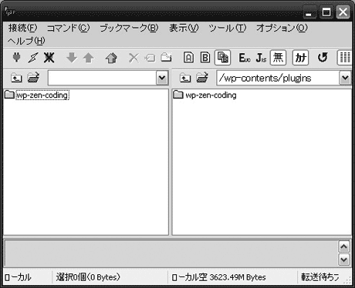Click the Quick Connect lightning icon
The height and width of the screenshot is (288, 355).
click(x=32, y=58)
